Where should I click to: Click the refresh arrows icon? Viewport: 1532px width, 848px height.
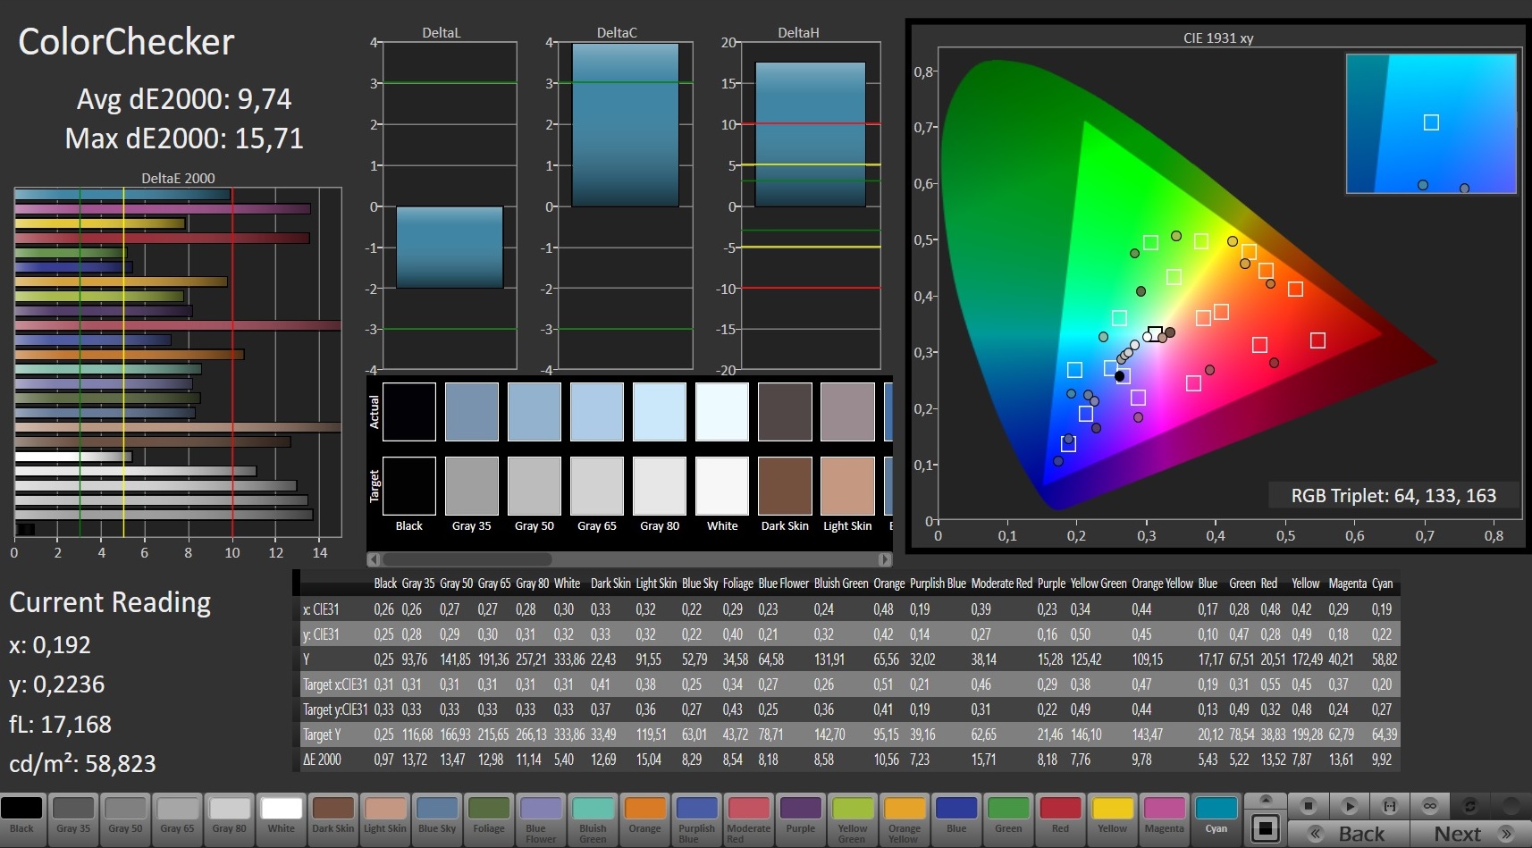click(x=1470, y=806)
